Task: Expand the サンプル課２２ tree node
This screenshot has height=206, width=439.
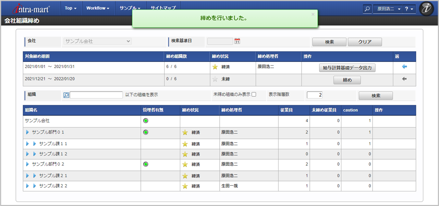Action: tap(35, 186)
